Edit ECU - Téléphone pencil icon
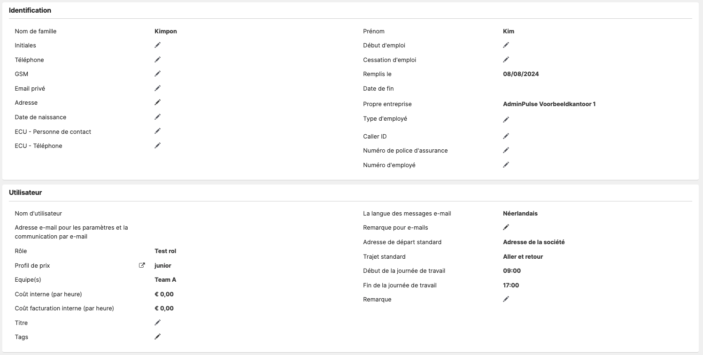The image size is (703, 355). pos(158,146)
